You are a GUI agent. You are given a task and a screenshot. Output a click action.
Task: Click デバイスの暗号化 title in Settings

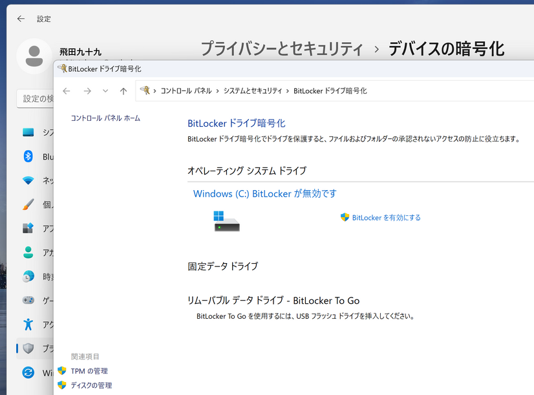click(x=446, y=48)
